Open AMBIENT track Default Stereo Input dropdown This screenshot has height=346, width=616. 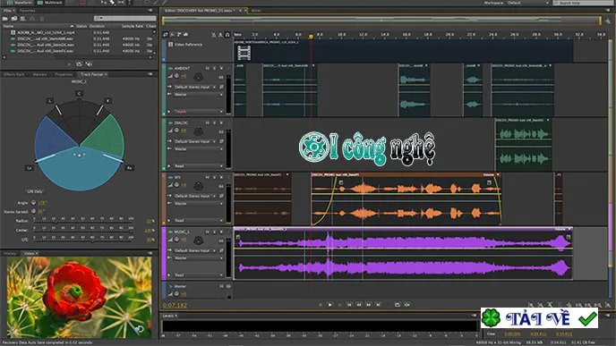click(x=196, y=87)
